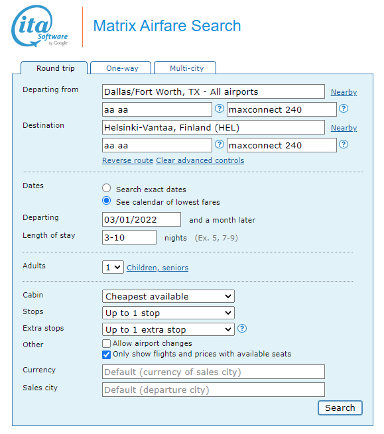Click help icon beside departure routing codes field

point(220,109)
